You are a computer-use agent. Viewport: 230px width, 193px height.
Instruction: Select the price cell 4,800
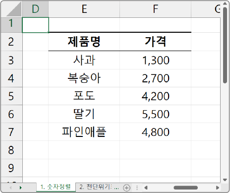point(156,132)
